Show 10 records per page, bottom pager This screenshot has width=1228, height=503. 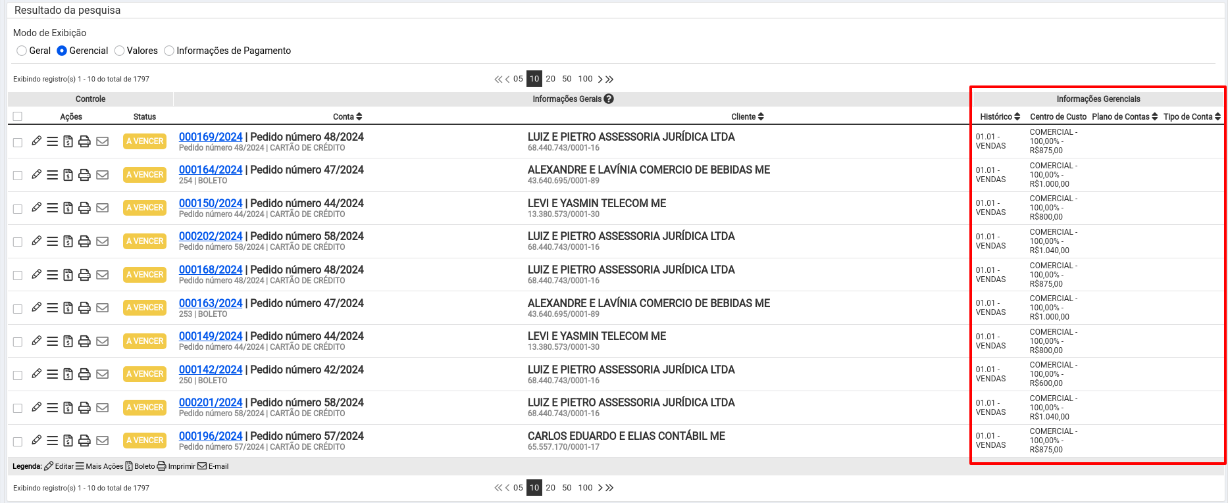[534, 488]
